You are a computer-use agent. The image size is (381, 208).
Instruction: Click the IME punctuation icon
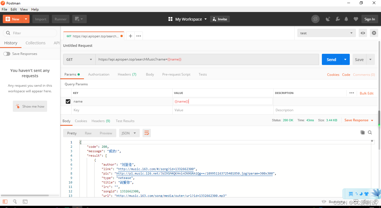coord(357,194)
